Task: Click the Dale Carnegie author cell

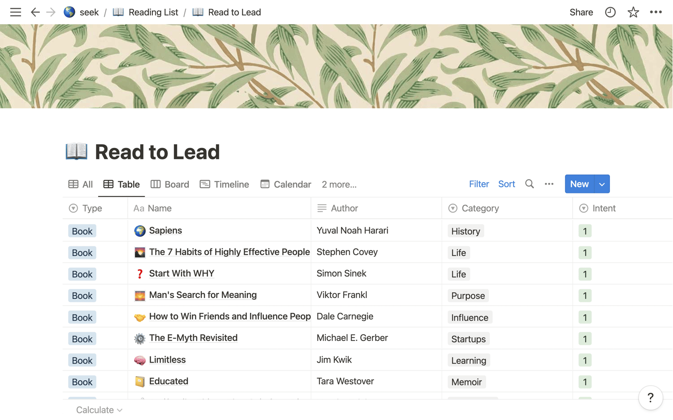Action: (x=376, y=316)
